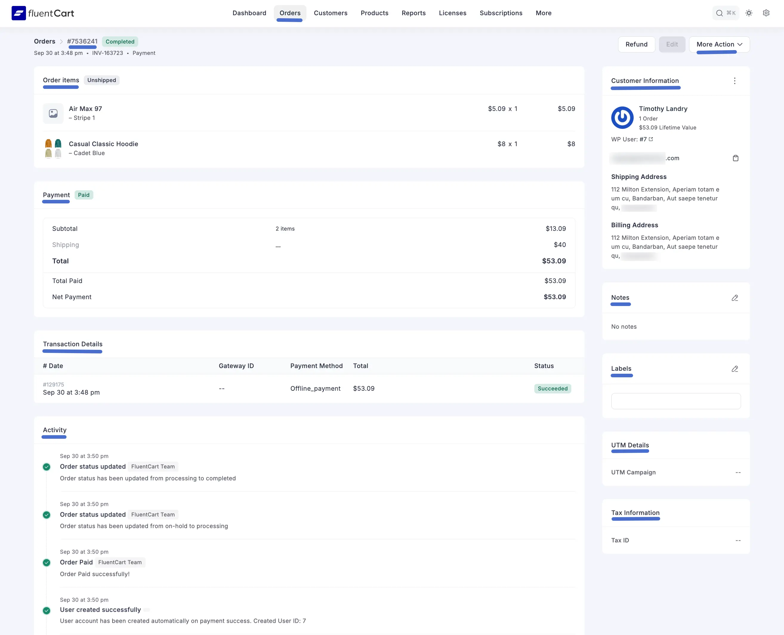The height and width of the screenshot is (635, 784).
Task: Open the Subscriptions navigation item
Action: [x=501, y=13]
